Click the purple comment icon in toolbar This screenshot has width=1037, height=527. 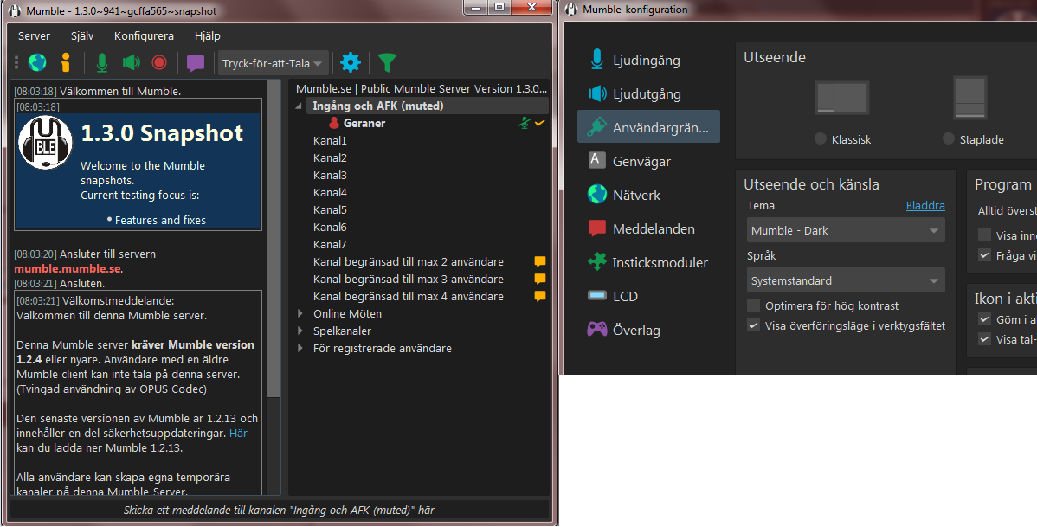pyautogui.click(x=195, y=63)
